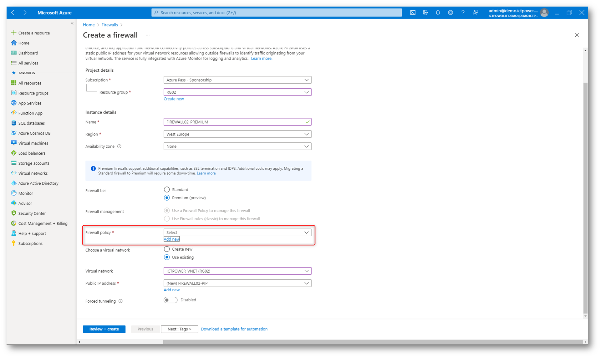The width and height of the screenshot is (601, 358).
Task: Click the Availability zone info icon
Action: coord(119,146)
